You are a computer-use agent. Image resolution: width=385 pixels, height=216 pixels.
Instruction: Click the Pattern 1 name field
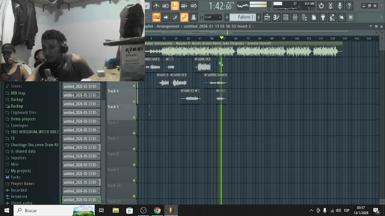point(243,17)
